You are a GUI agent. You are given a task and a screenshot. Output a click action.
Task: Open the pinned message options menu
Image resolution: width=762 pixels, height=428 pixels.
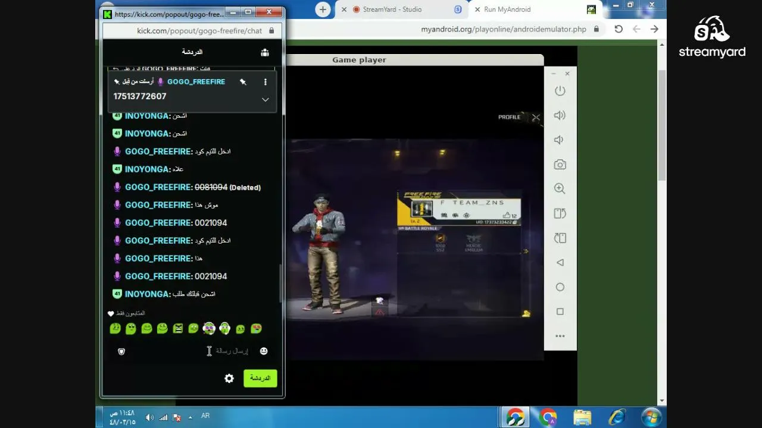click(x=266, y=81)
